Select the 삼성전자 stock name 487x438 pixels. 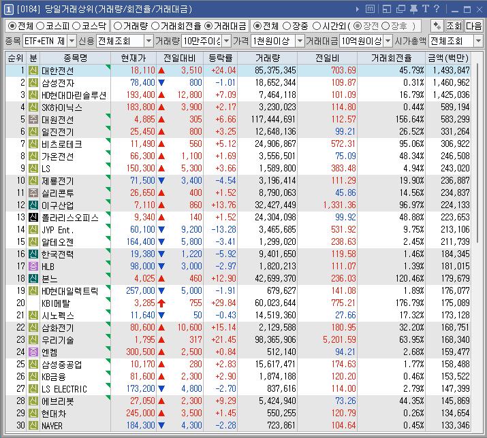[x=58, y=83]
